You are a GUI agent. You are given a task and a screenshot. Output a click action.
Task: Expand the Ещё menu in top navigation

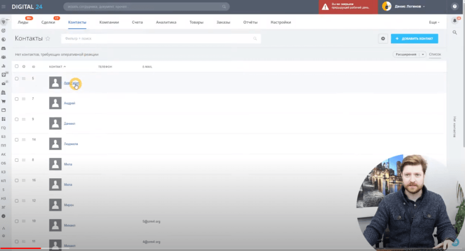pos(434,22)
